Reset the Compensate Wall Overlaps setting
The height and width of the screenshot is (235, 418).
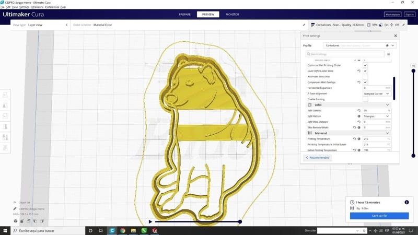(359, 83)
